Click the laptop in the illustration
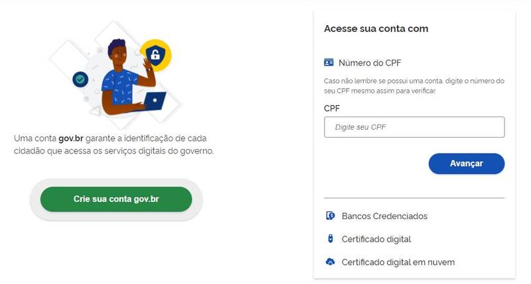The height and width of the screenshot is (284, 531). pos(155,101)
